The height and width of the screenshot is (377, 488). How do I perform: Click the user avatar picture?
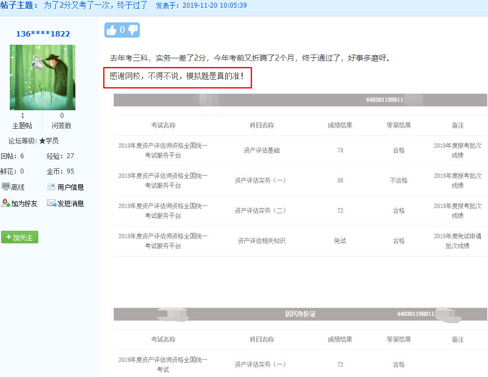pyautogui.click(x=42, y=76)
